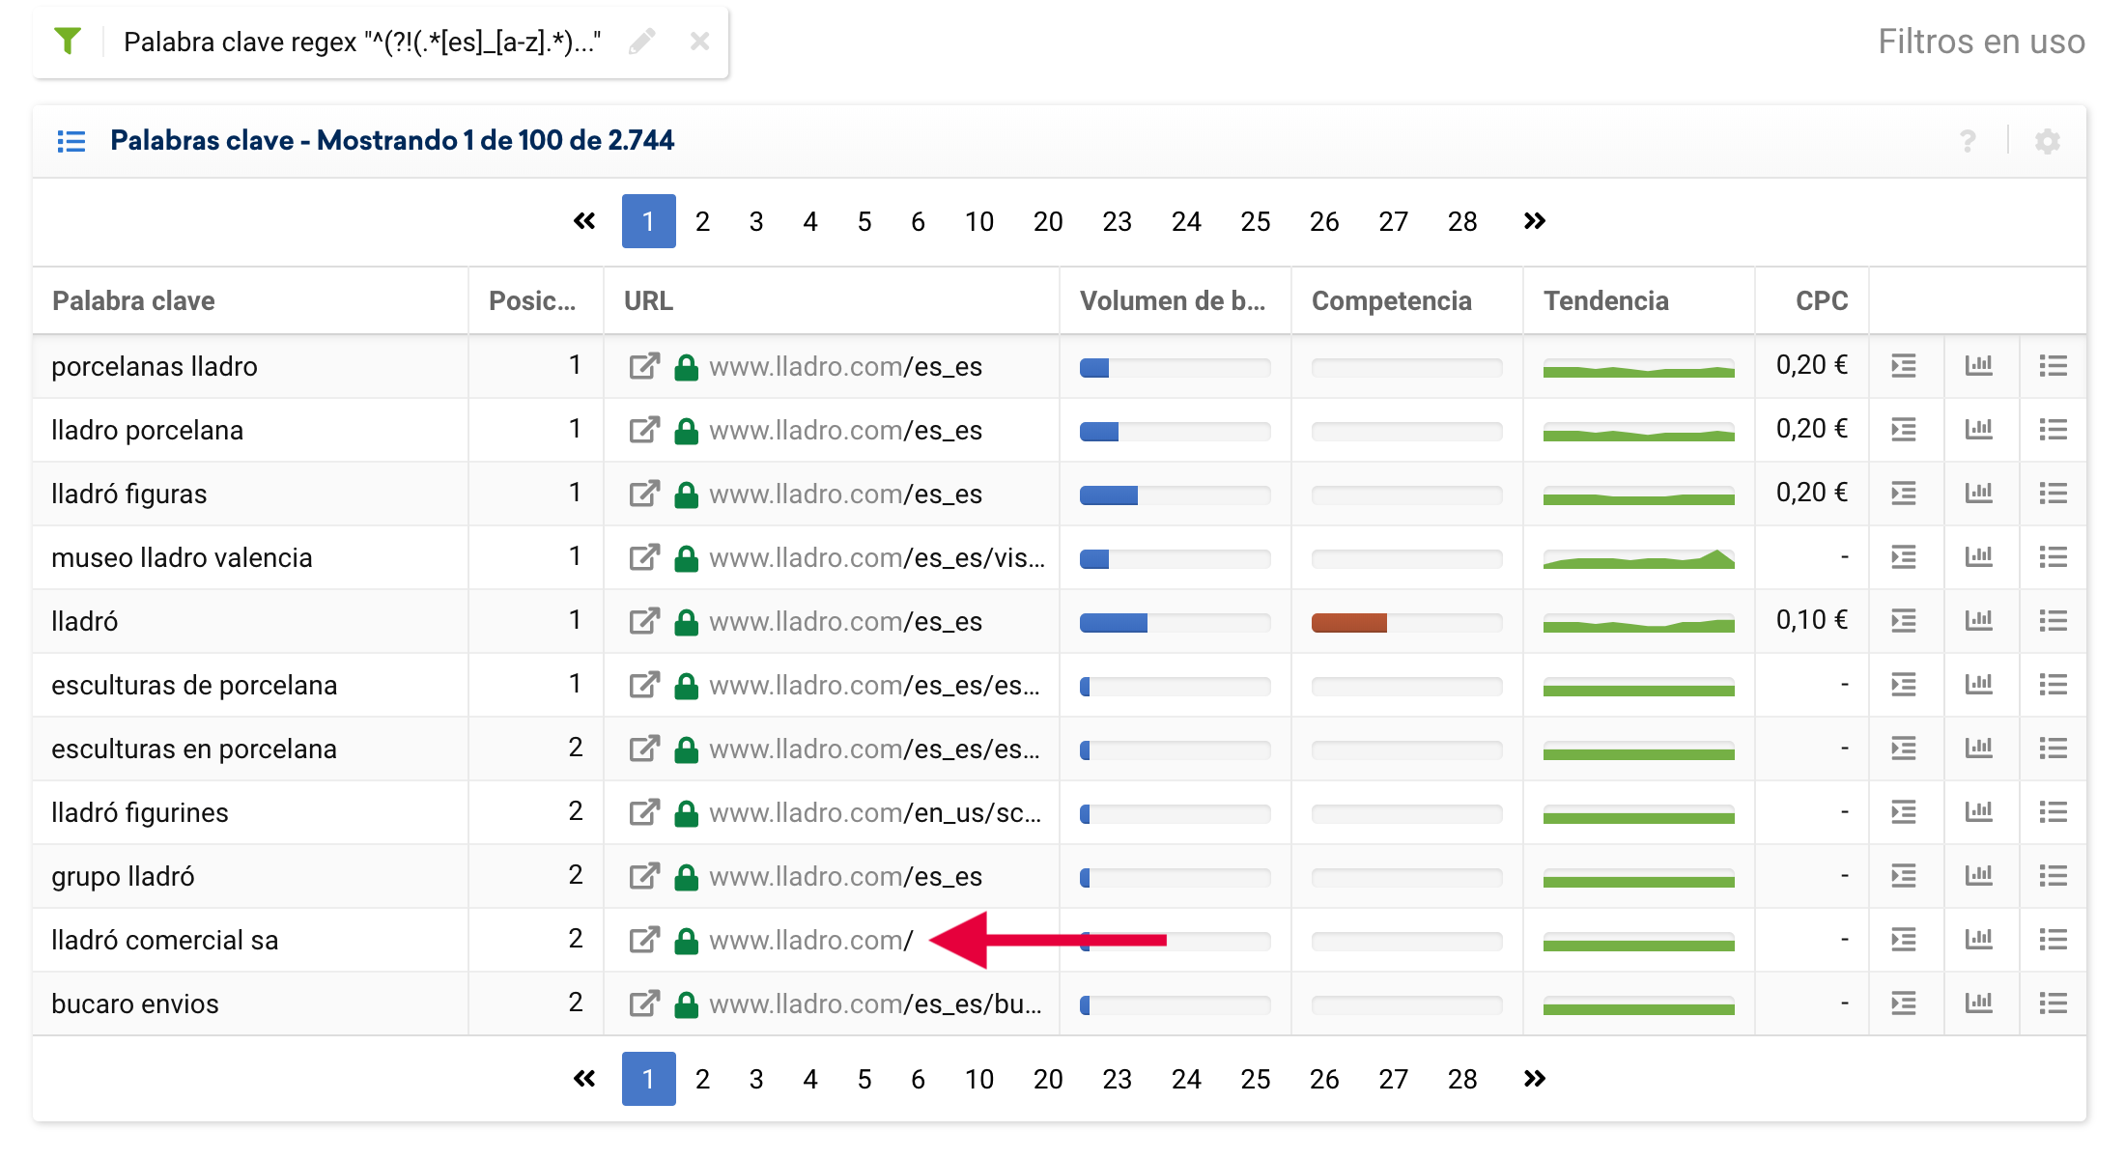Open external link for museo lladro valencia URL

[644, 557]
